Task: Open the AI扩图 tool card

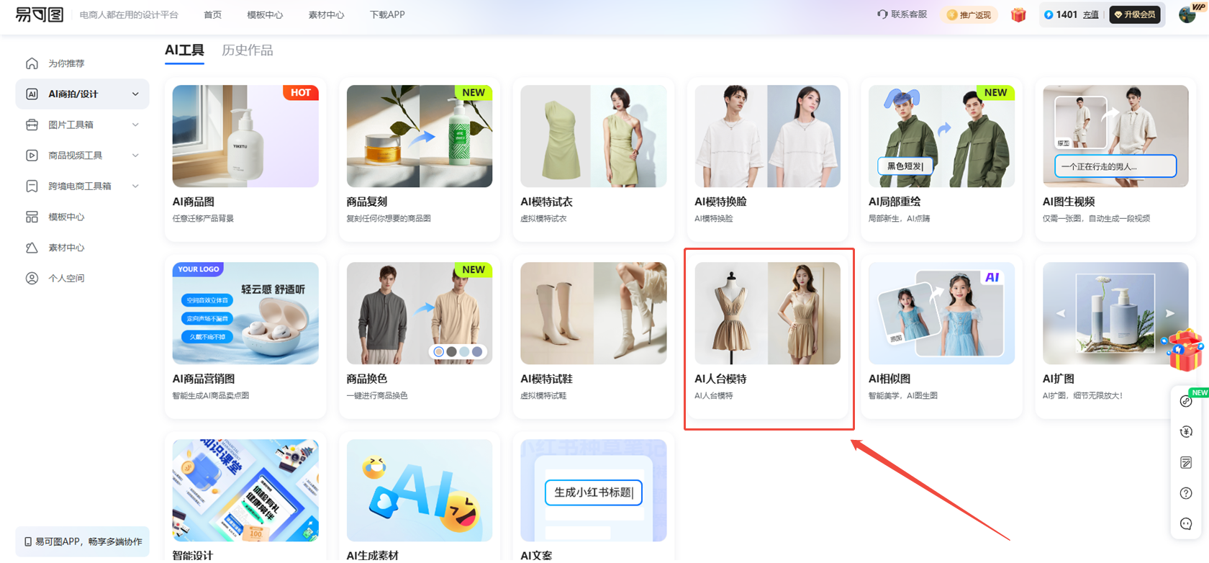Action: 1116,337
